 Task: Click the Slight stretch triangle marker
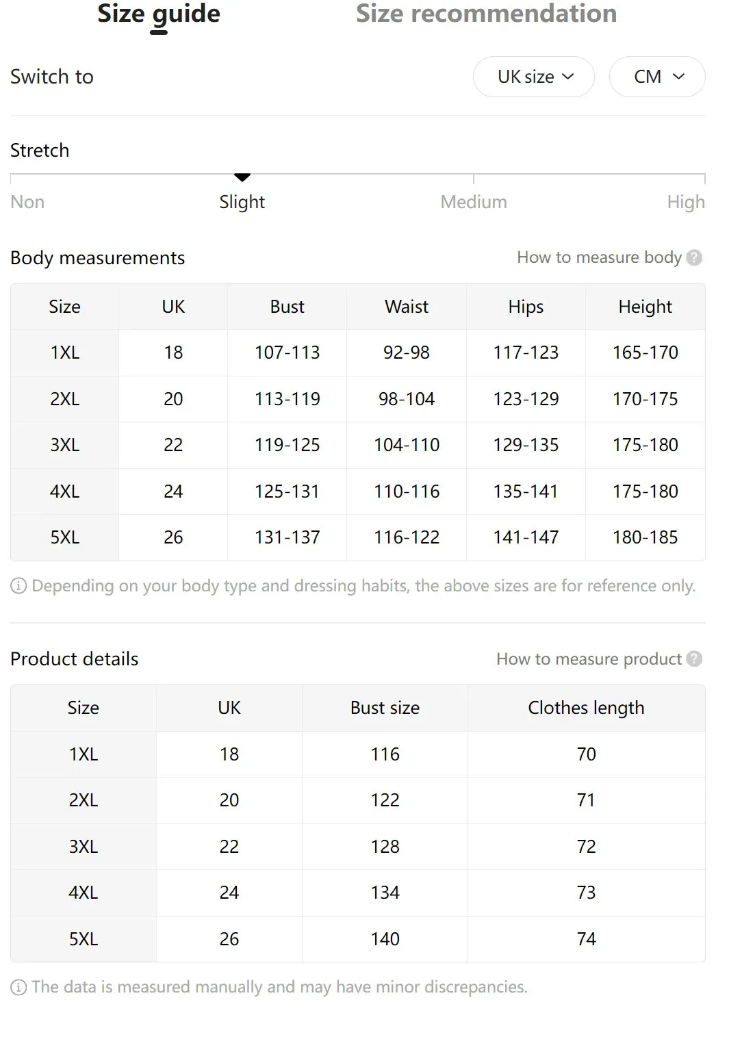pos(242,177)
